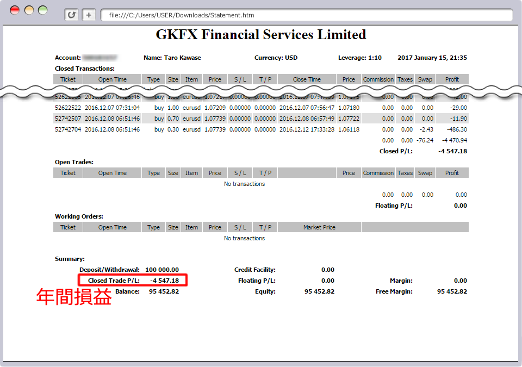The height and width of the screenshot is (367, 522).
Task: Click the Summary: heading
Action: pos(70,259)
